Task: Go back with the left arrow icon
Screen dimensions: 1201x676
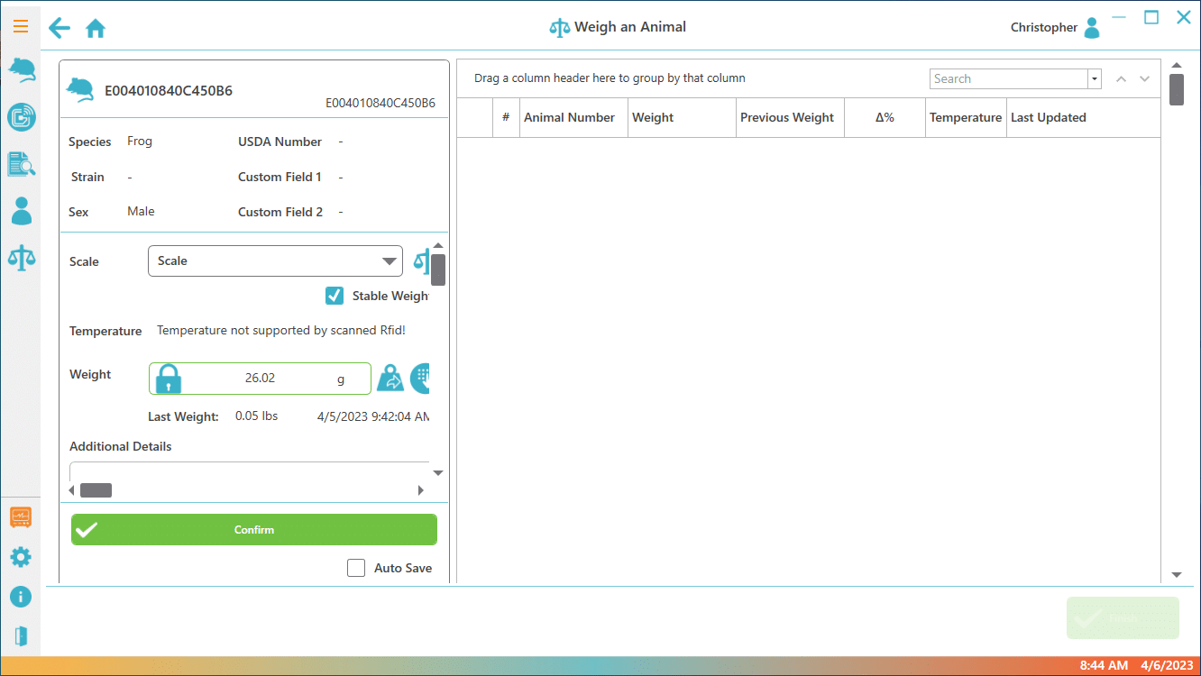Action: (x=60, y=28)
